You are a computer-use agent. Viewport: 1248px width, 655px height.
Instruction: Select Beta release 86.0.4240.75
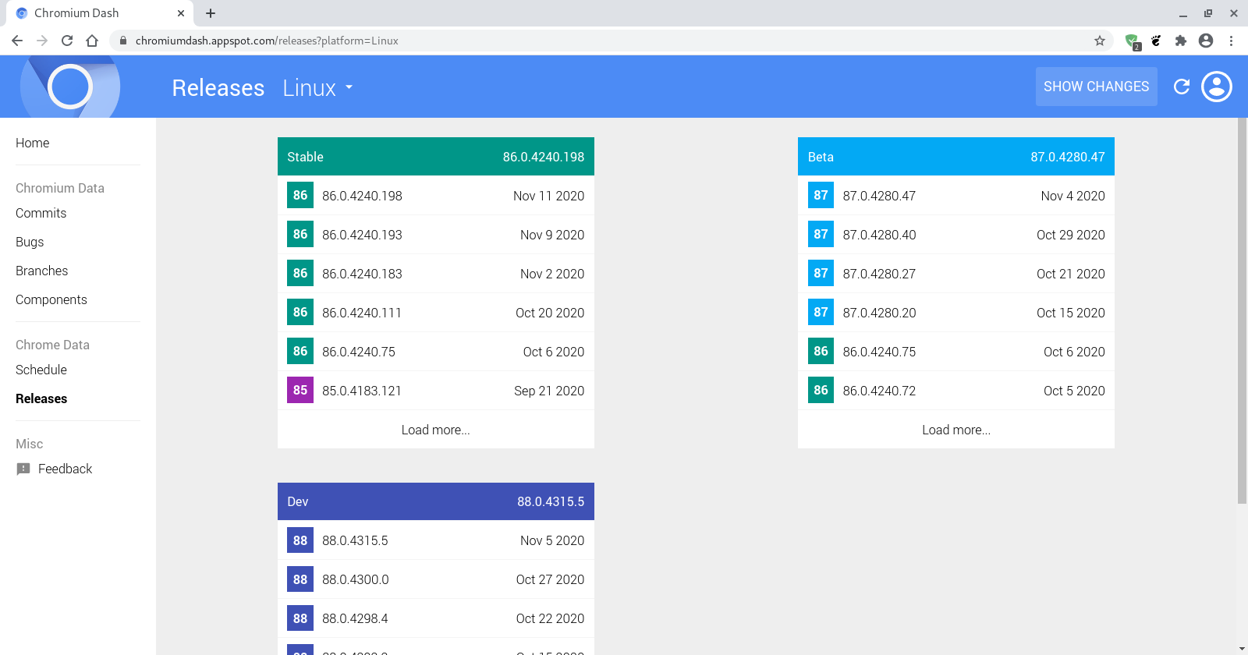(x=956, y=352)
